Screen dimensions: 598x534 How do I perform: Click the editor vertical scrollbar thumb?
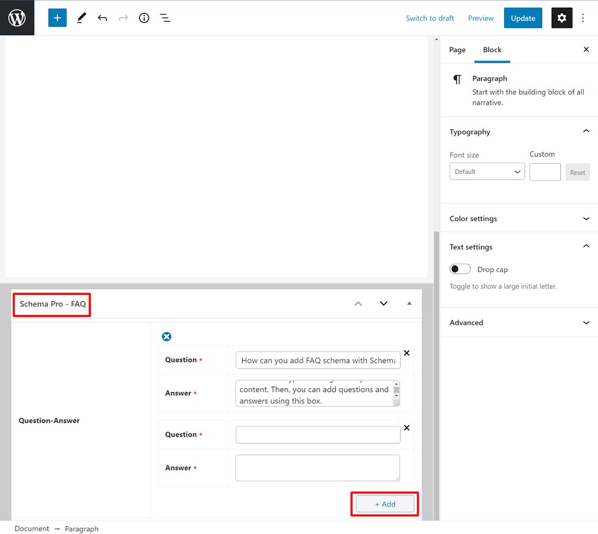(437, 376)
